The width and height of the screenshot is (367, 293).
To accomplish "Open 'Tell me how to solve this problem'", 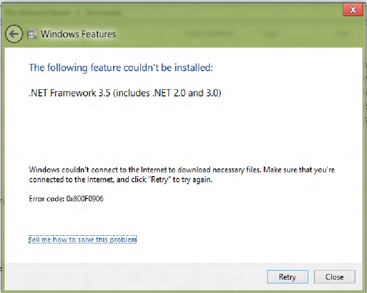I will click(x=83, y=240).
